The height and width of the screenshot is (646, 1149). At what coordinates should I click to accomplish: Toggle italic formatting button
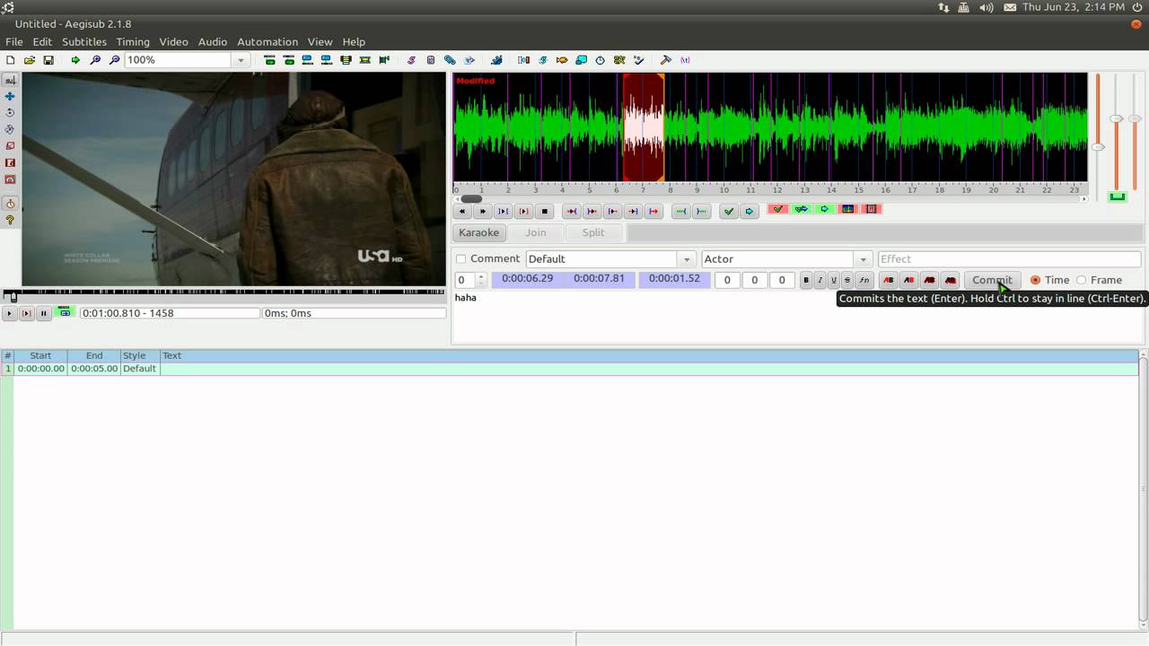820,281
